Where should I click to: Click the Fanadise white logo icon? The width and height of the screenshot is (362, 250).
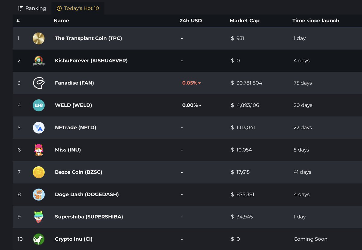[39, 83]
